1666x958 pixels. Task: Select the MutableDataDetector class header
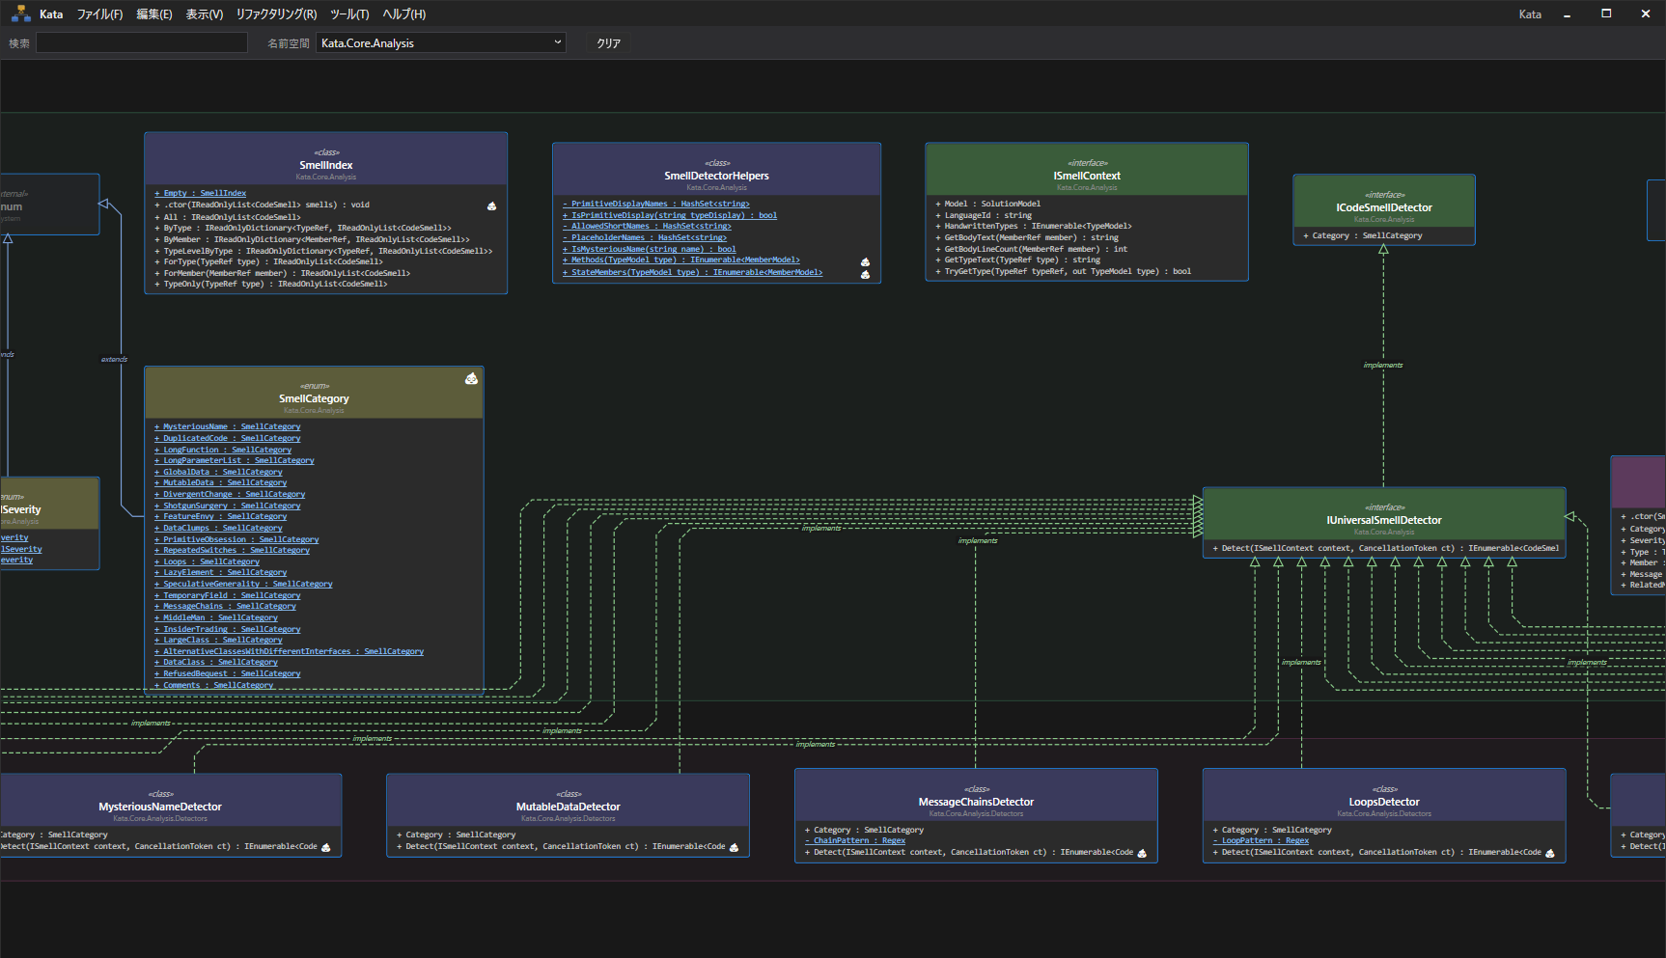569,801
